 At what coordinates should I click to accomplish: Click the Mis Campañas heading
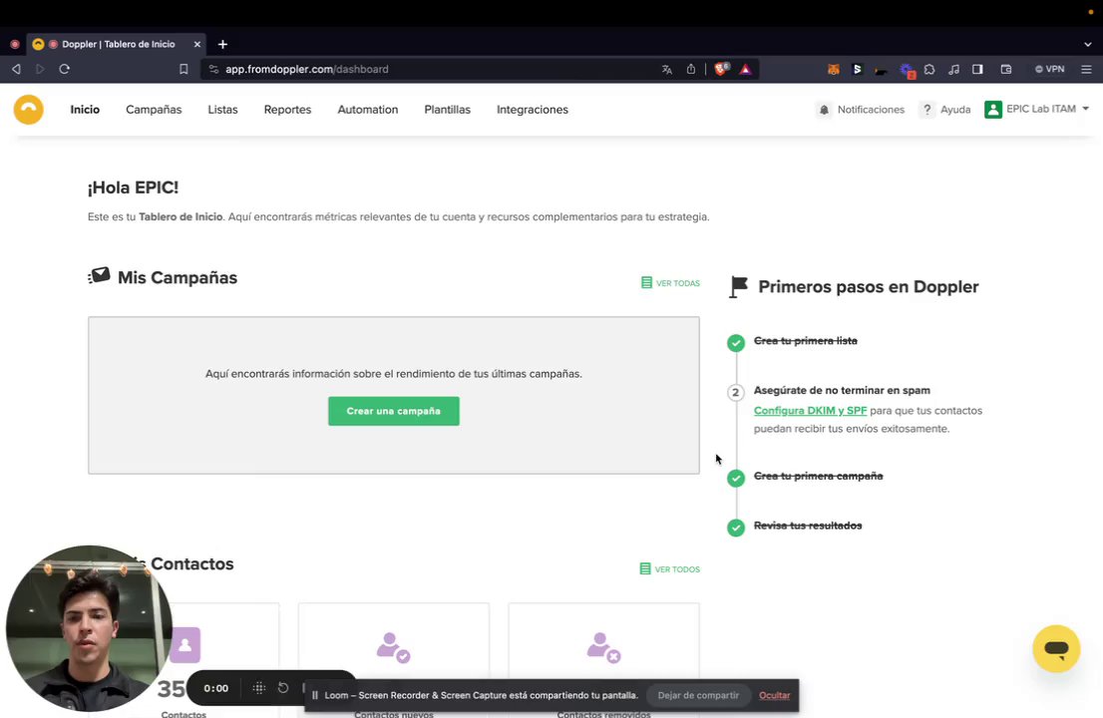(178, 278)
